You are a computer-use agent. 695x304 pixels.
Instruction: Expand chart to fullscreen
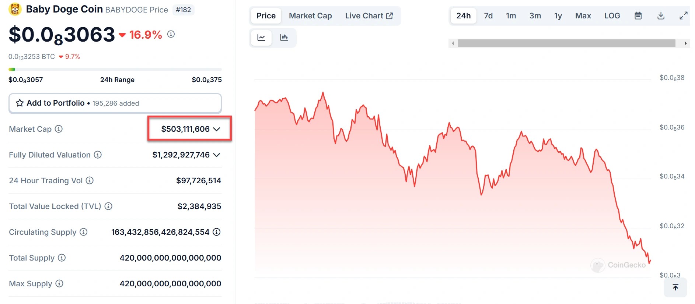click(683, 16)
